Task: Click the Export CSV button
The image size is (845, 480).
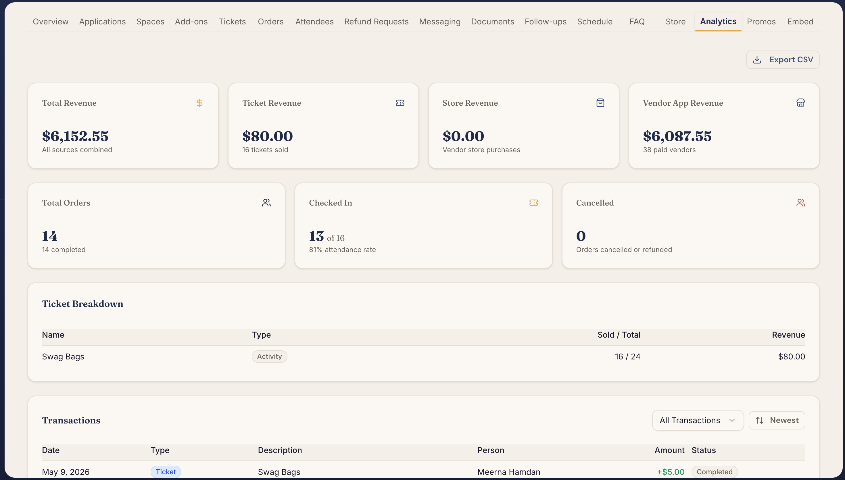Action: click(783, 60)
